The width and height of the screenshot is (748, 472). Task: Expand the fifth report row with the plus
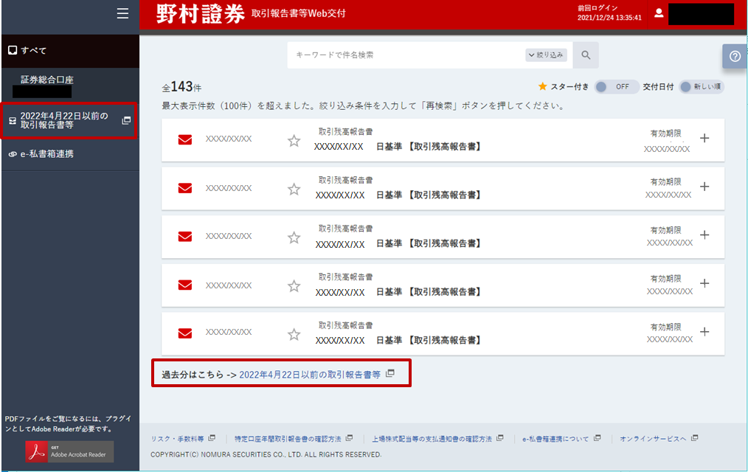coord(704,332)
